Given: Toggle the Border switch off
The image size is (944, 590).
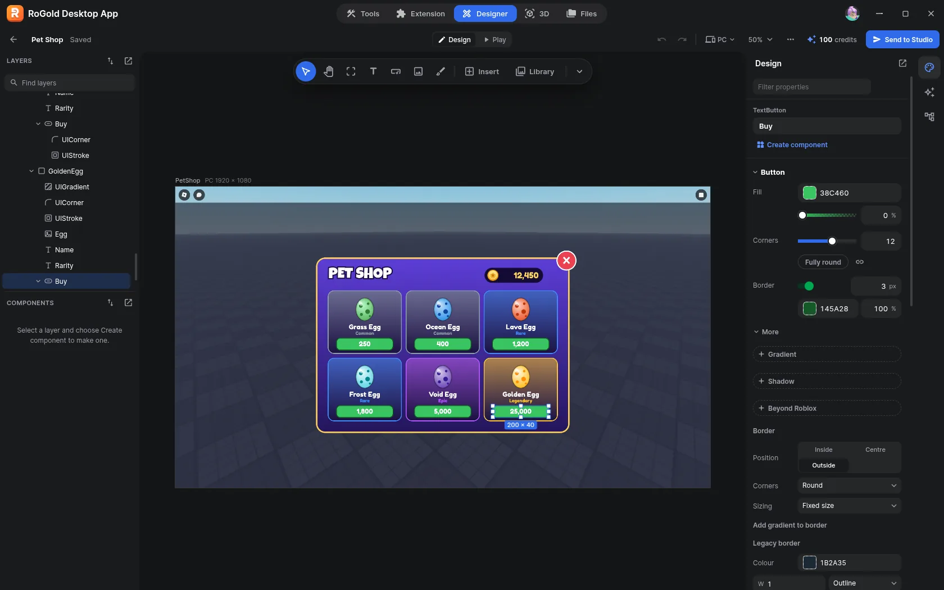Looking at the screenshot, I should coord(806,286).
